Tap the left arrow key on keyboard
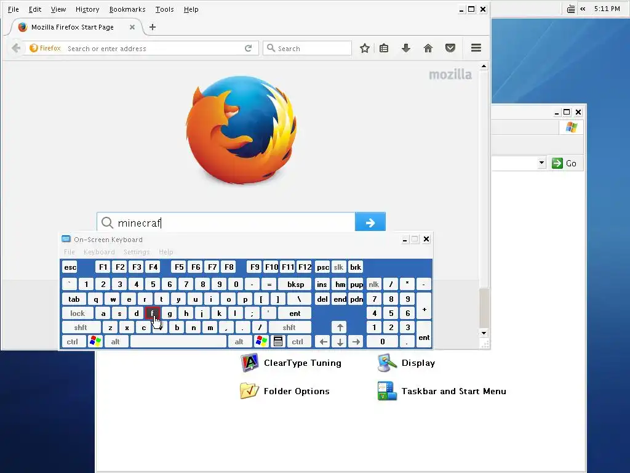630x473 pixels. coord(324,342)
